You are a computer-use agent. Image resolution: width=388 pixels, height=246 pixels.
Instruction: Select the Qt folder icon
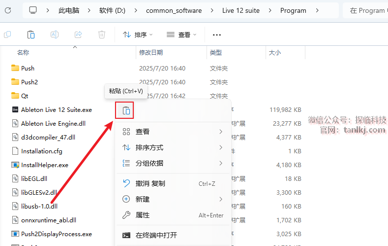click(15, 96)
